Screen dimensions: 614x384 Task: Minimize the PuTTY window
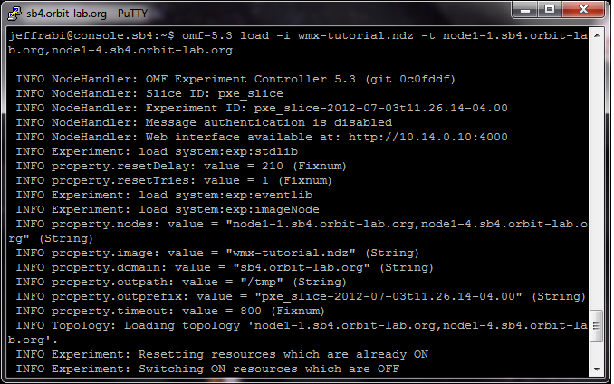pos(524,9)
